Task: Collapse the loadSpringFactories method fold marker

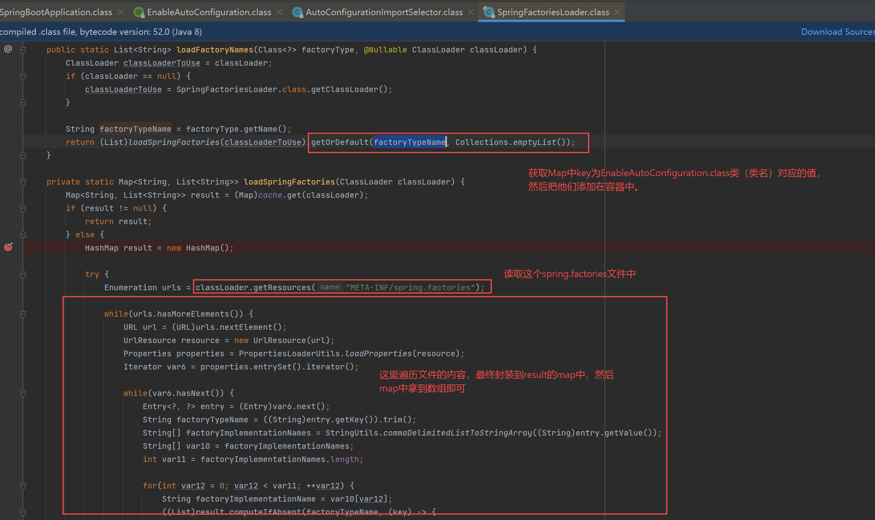Action: (x=23, y=182)
